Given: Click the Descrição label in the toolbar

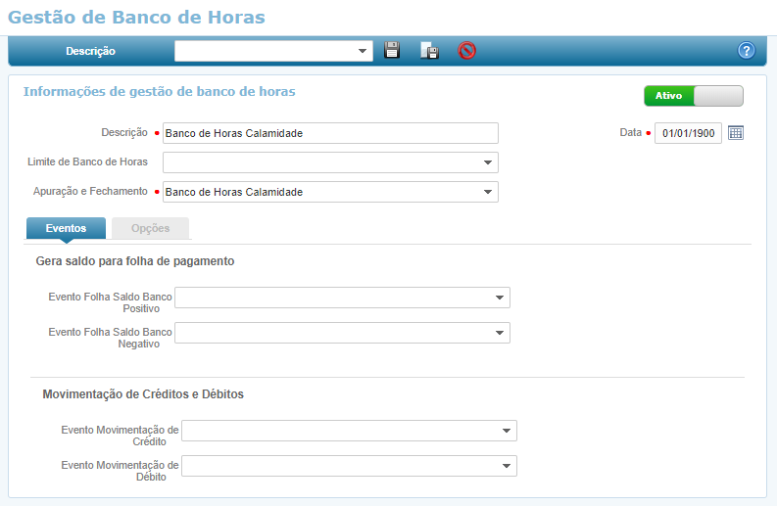Looking at the screenshot, I should pos(90,51).
